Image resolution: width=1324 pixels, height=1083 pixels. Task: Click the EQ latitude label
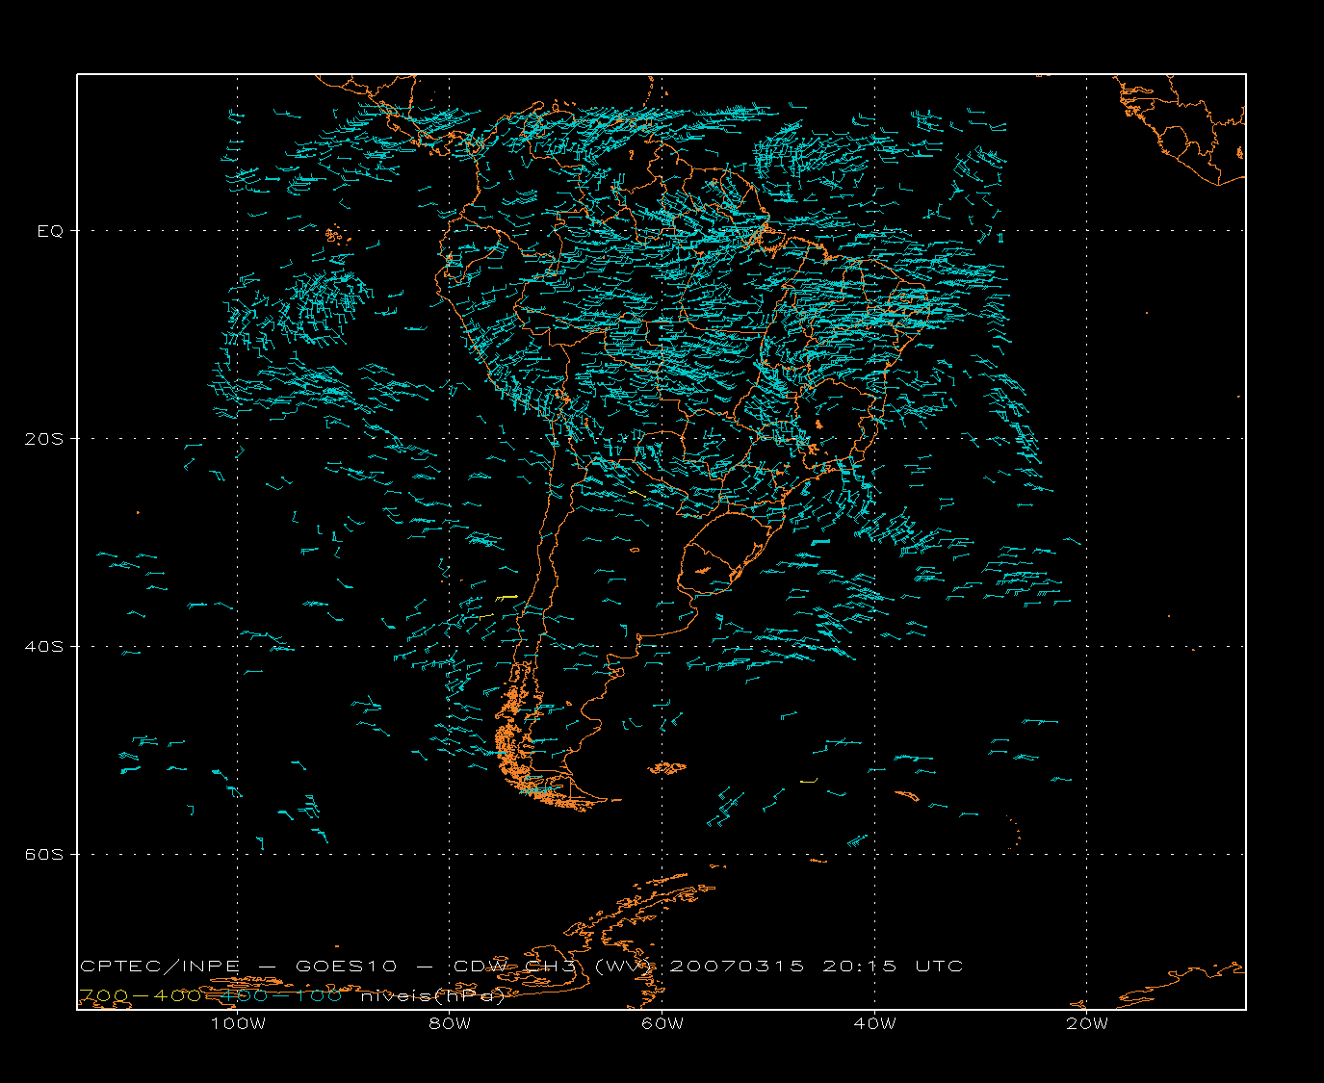pyautogui.click(x=50, y=231)
